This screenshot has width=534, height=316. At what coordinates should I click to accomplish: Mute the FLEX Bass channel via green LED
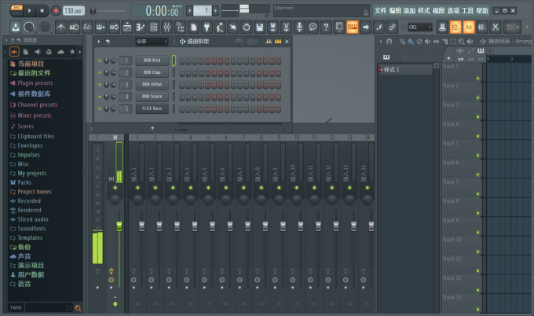[x=100, y=108]
